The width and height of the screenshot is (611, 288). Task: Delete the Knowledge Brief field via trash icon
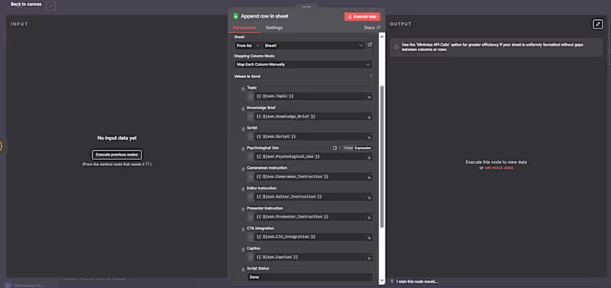coord(243,109)
